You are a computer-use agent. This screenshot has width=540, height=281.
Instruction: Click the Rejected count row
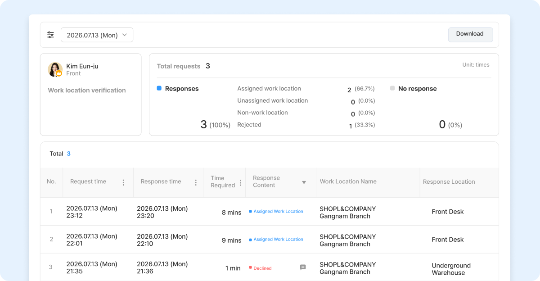pyautogui.click(x=306, y=125)
